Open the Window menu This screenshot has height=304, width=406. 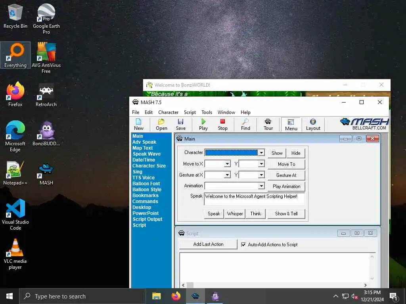(226, 112)
